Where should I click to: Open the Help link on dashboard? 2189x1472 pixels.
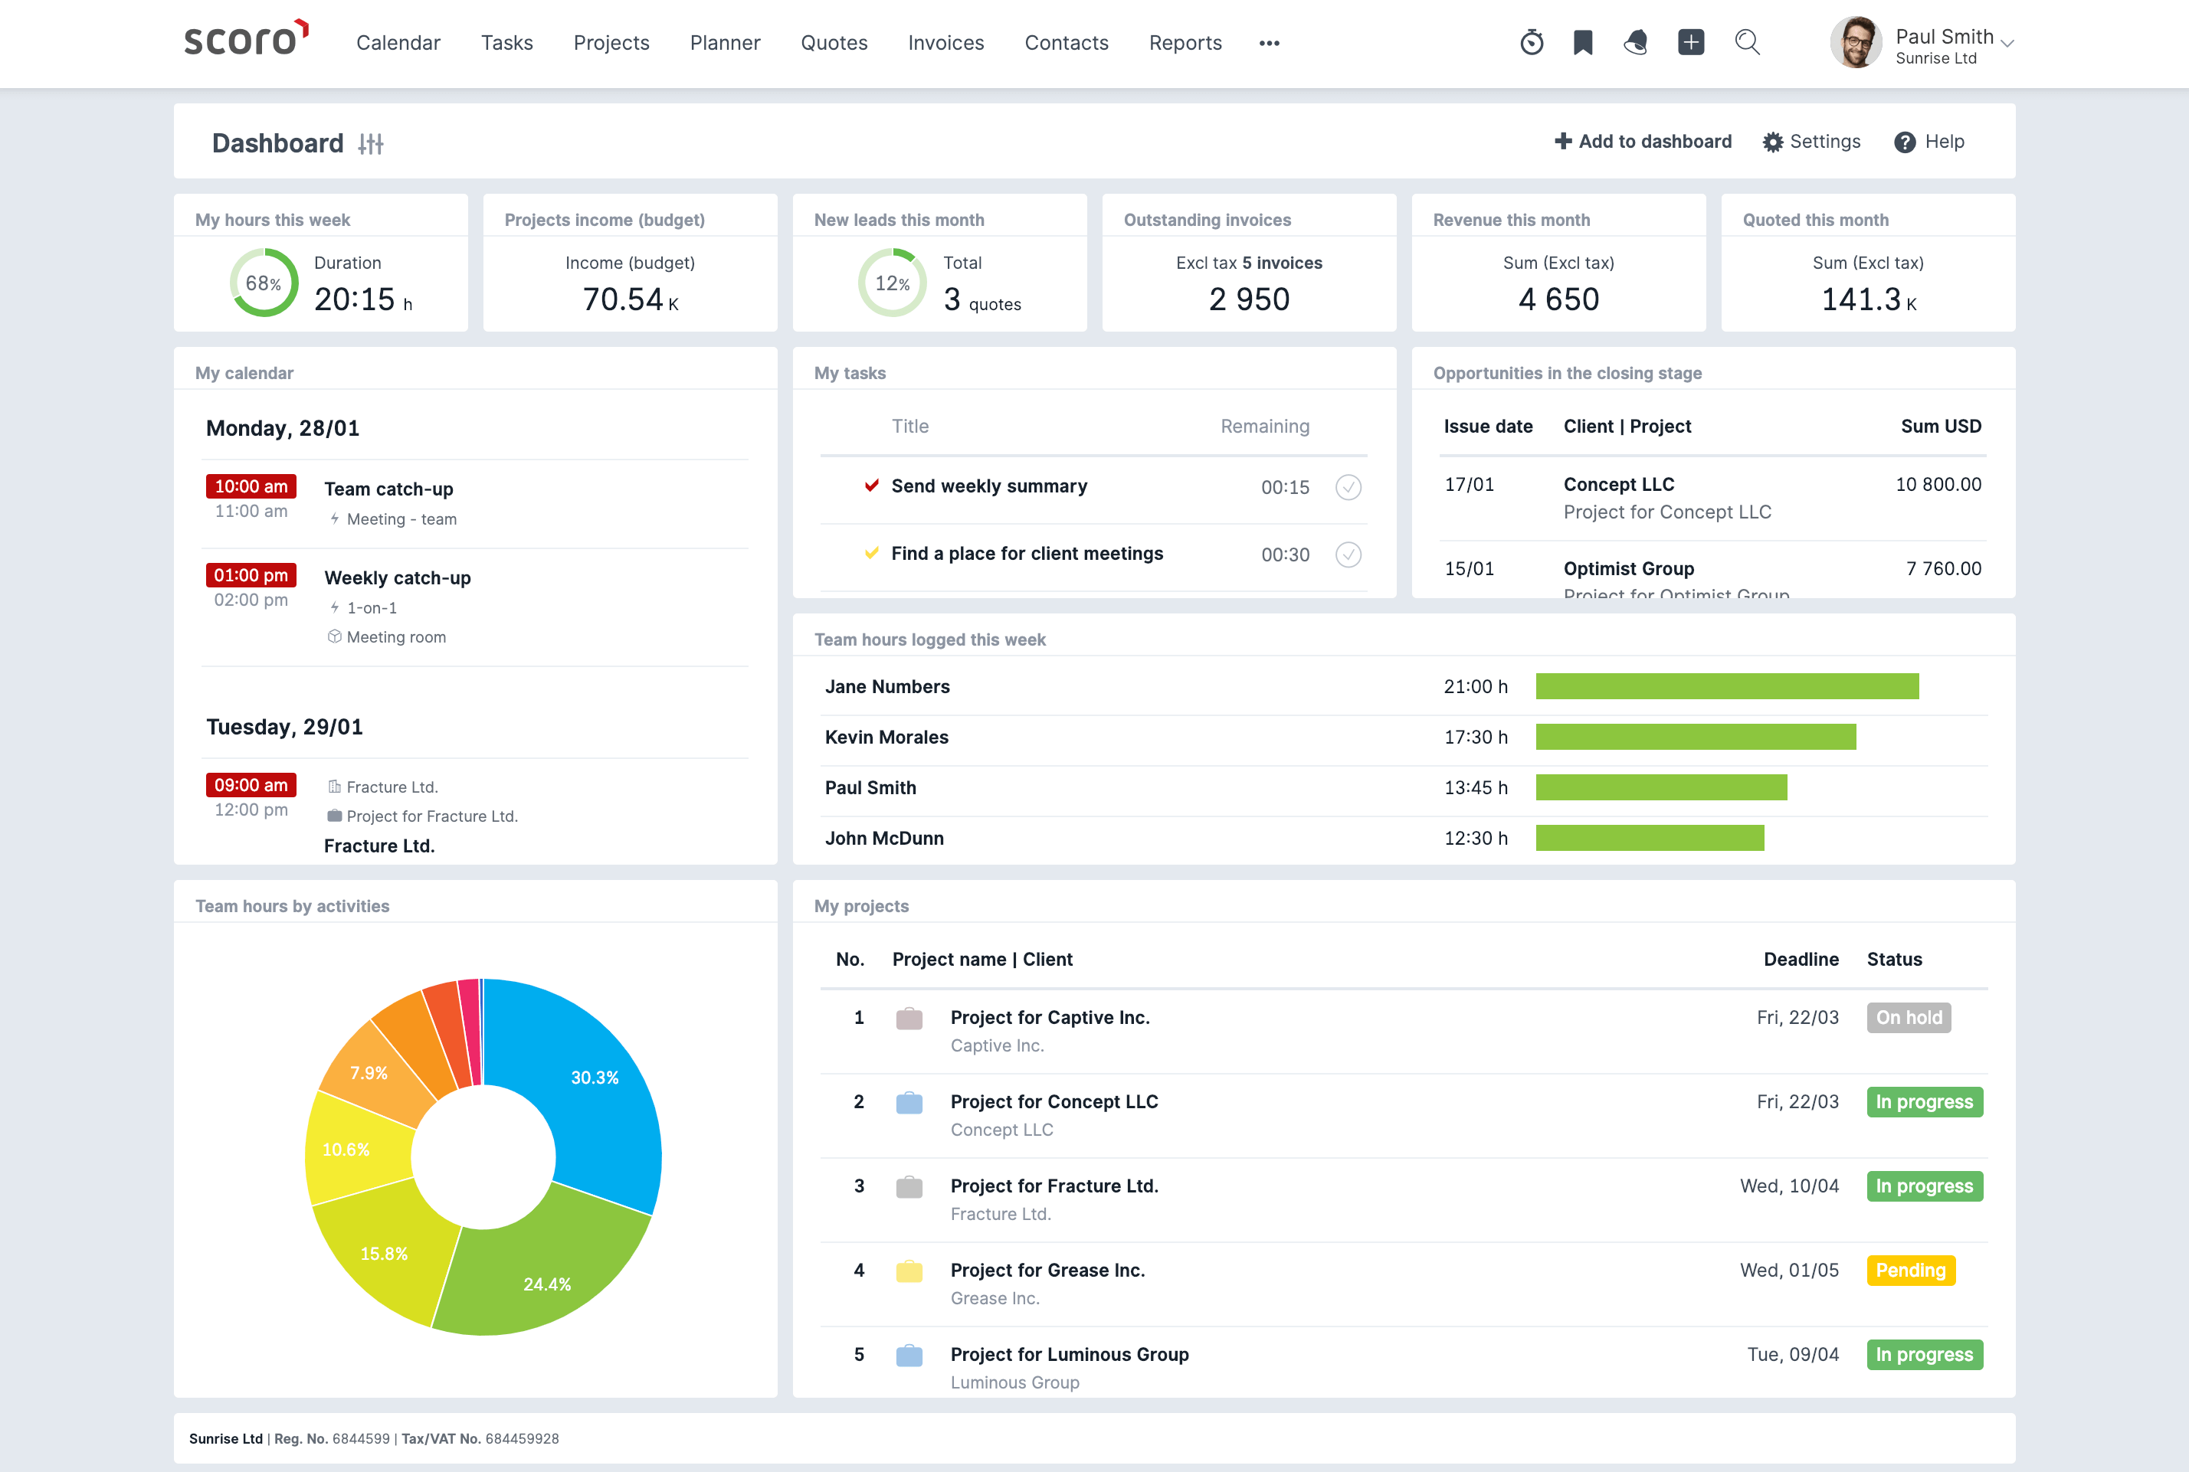point(1930,142)
